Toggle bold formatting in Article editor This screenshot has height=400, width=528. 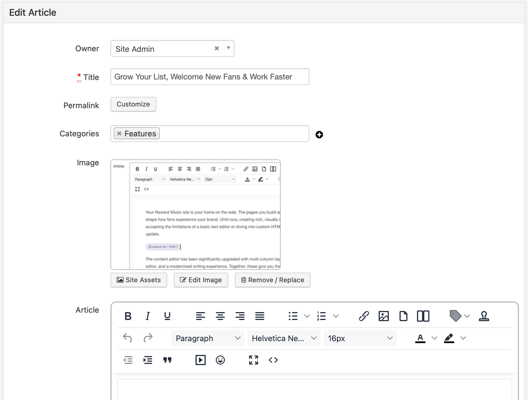[128, 316]
